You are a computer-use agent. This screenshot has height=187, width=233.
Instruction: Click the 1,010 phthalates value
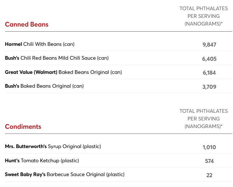point(209,147)
